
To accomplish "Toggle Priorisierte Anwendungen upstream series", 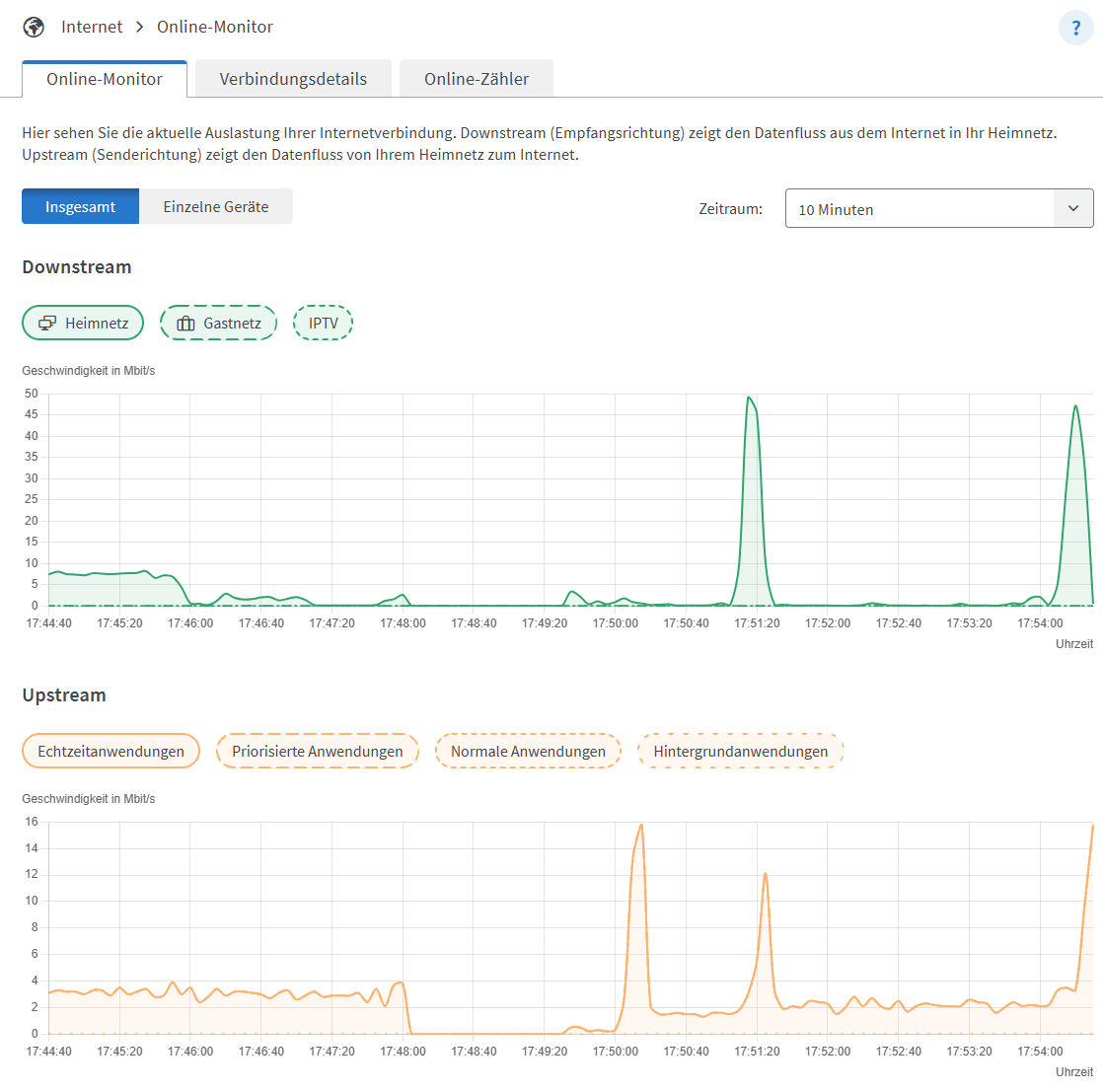I will 318,751.
